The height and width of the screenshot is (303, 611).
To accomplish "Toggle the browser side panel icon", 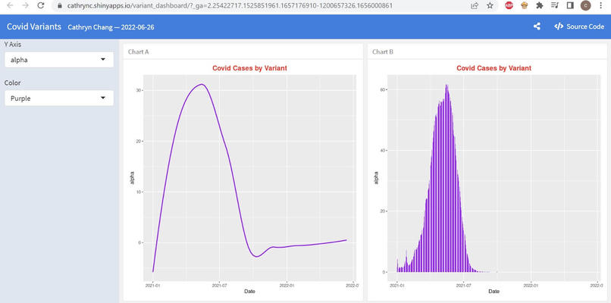I will coord(570,5).
